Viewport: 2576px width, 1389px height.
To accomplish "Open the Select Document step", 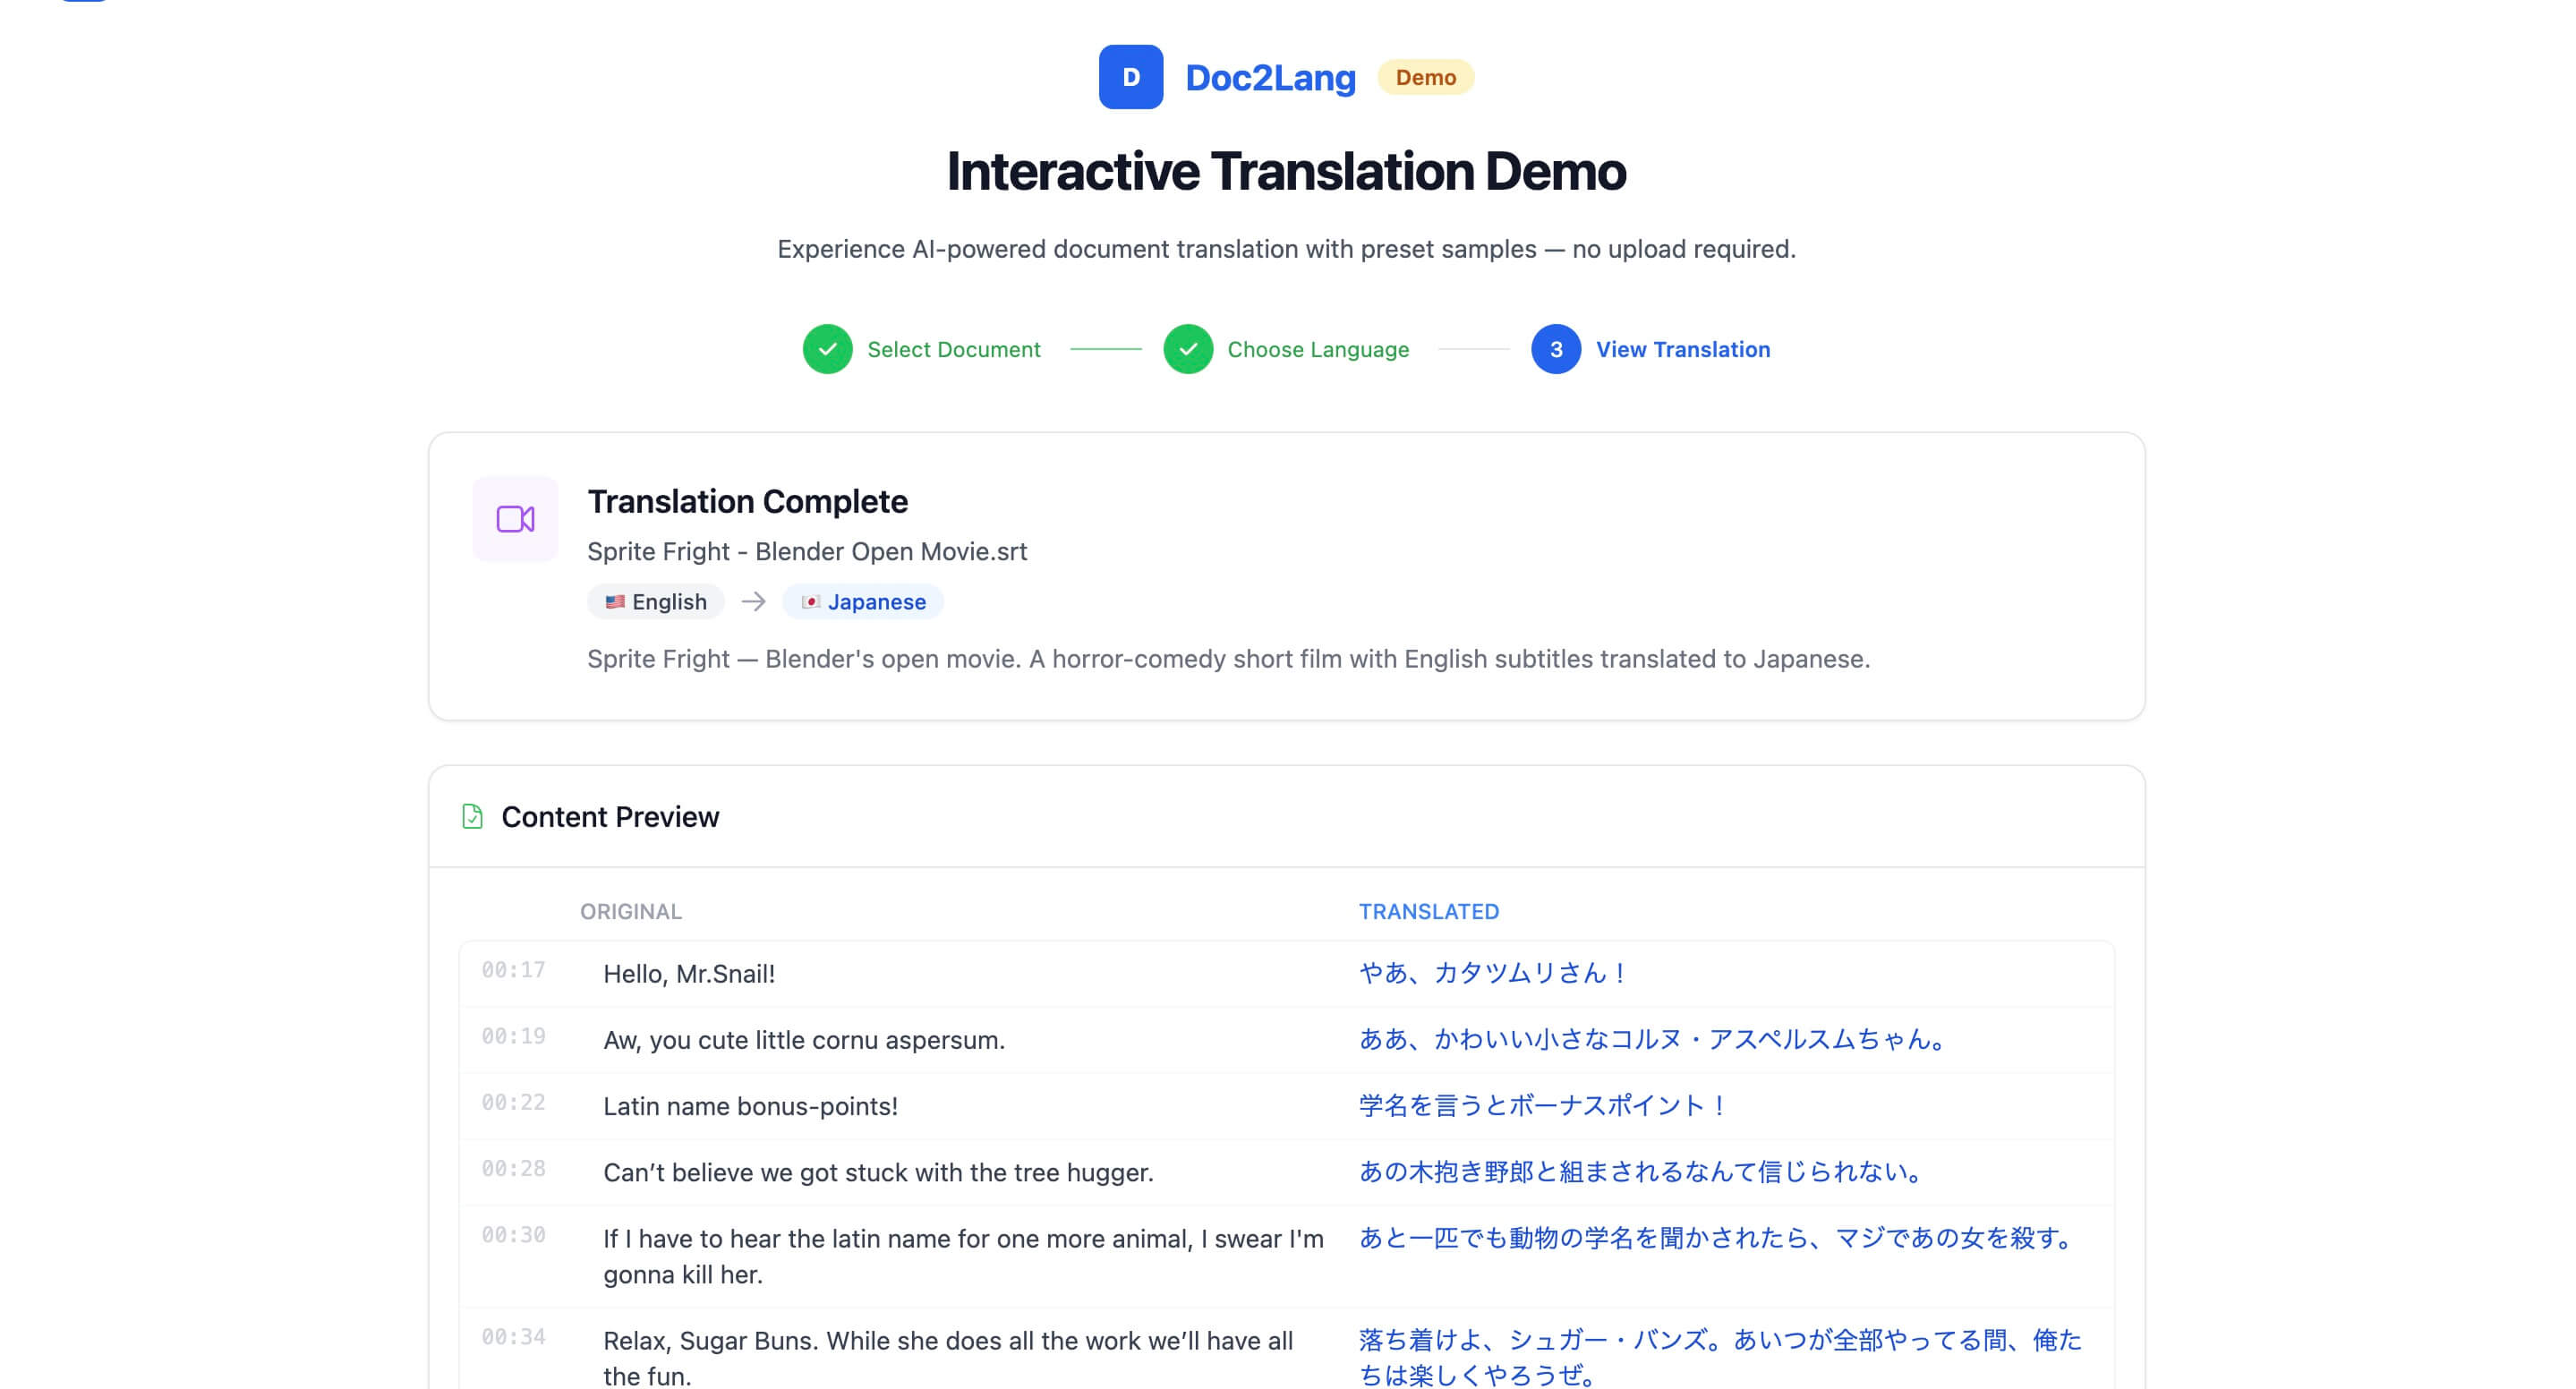I will coord(953,350).
